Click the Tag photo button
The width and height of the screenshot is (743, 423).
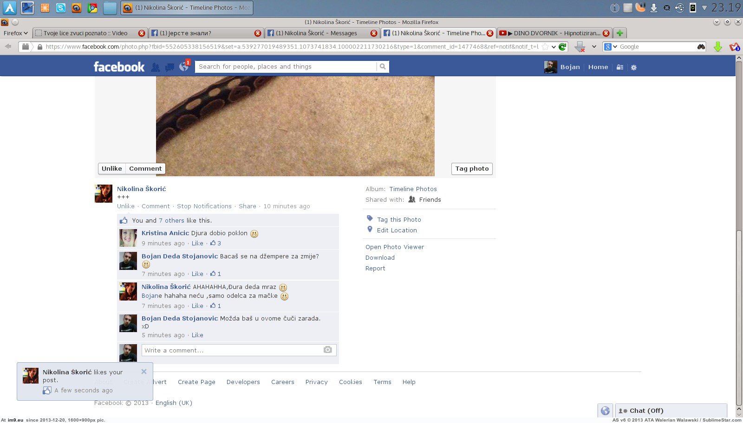pyautogui.click(x=472, y=169)
